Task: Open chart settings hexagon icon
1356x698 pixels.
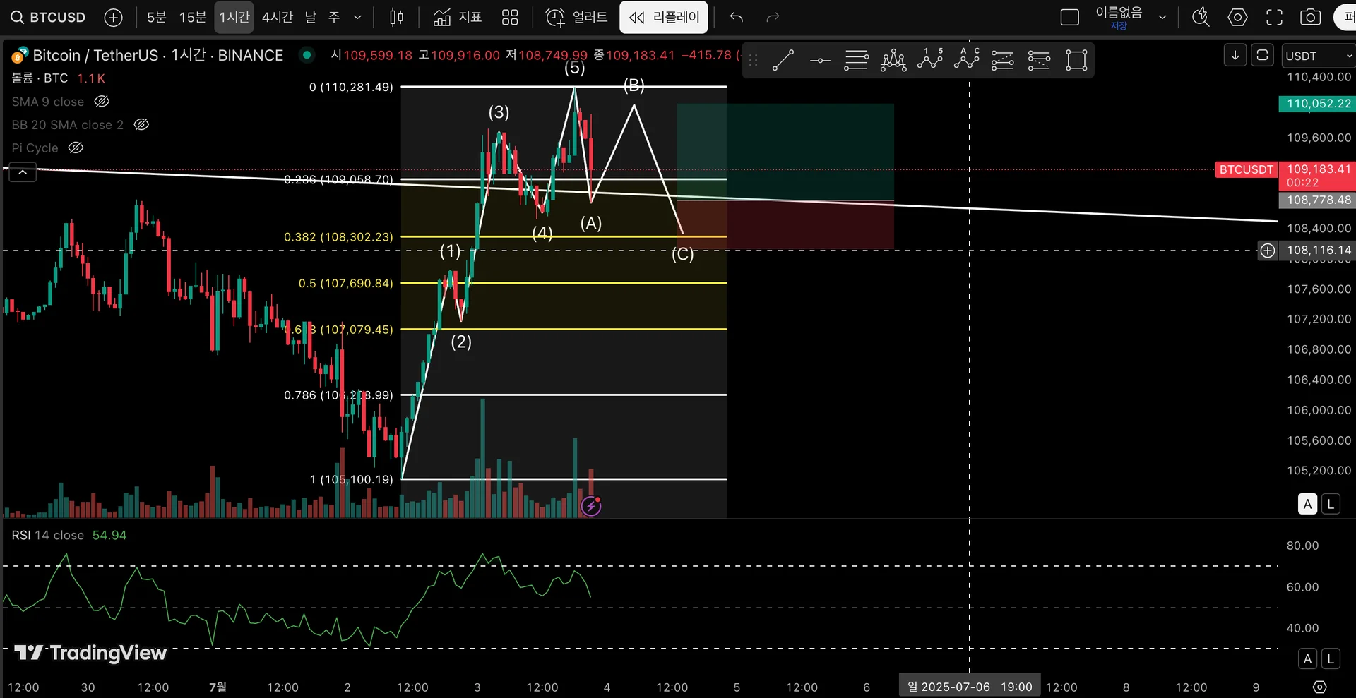Action: point(1237,17)
